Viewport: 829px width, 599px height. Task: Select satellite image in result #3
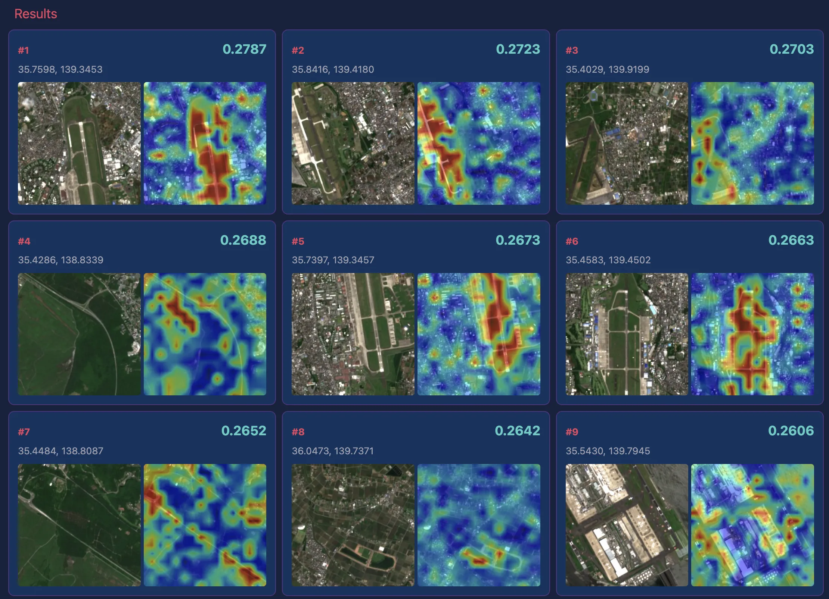tap(627, 143)
